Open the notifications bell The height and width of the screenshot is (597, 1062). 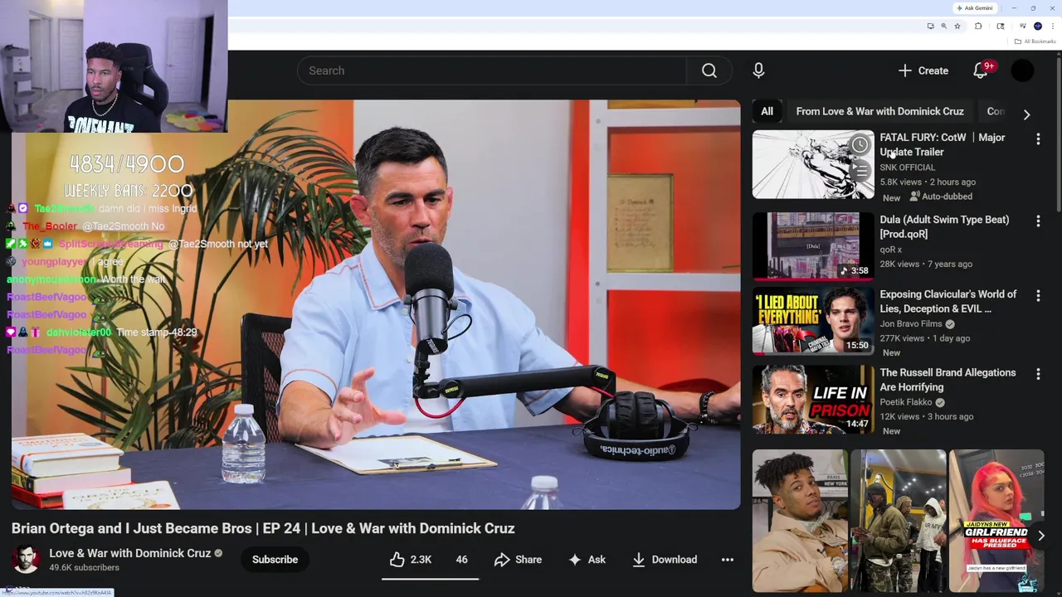(981, 70)
